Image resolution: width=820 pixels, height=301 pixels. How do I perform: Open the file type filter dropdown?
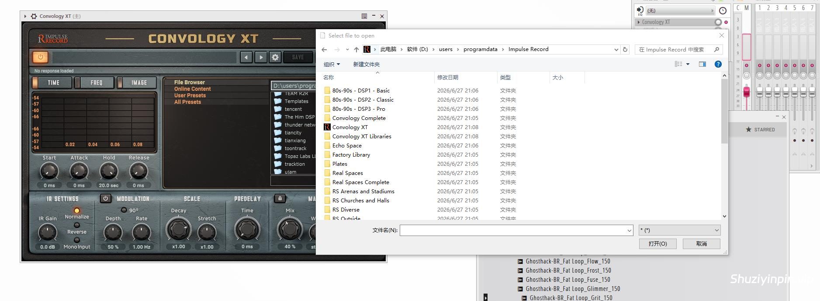tap(679, 230)
